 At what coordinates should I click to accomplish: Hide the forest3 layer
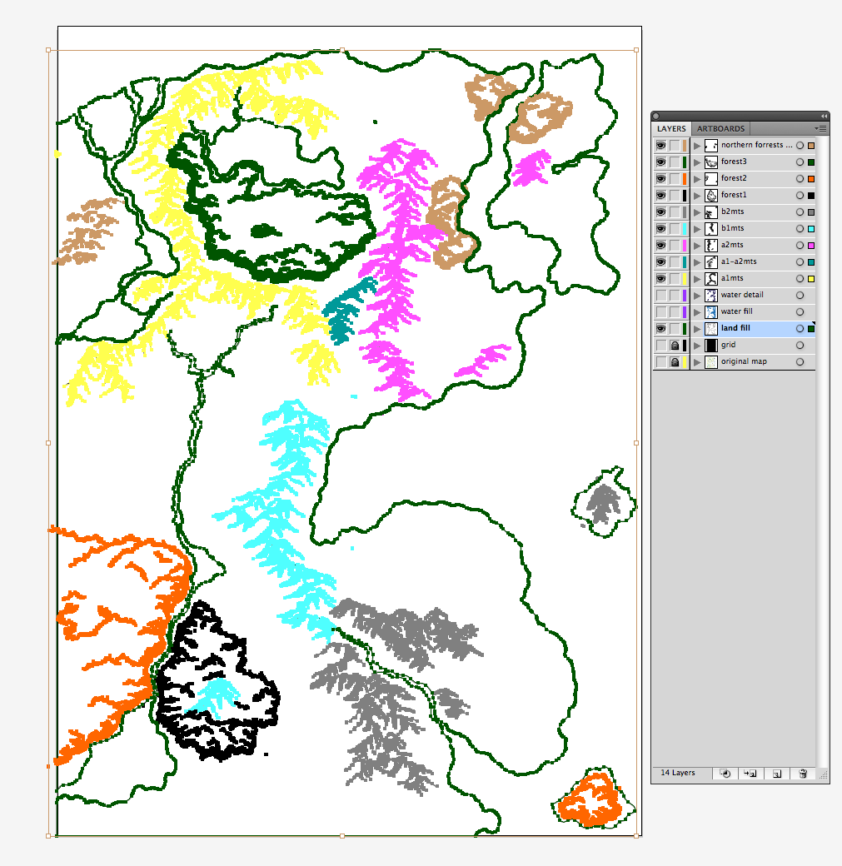660,162
